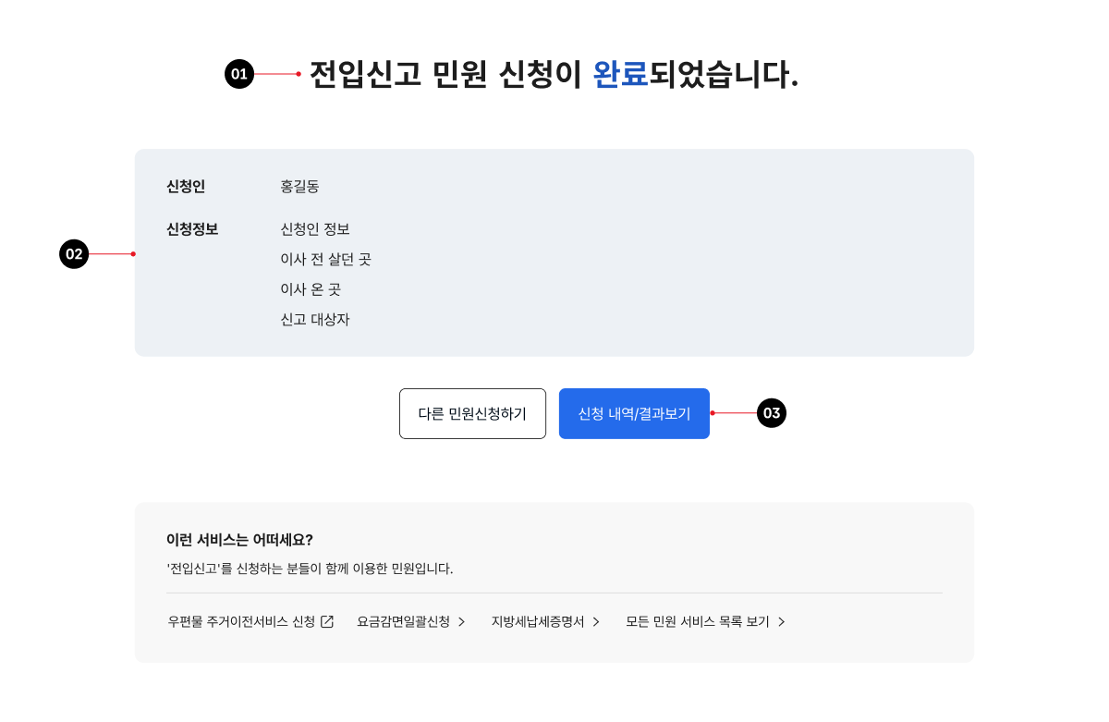Select the 신고 대상자 entry

pyautogui.click(x=315, y=321)
